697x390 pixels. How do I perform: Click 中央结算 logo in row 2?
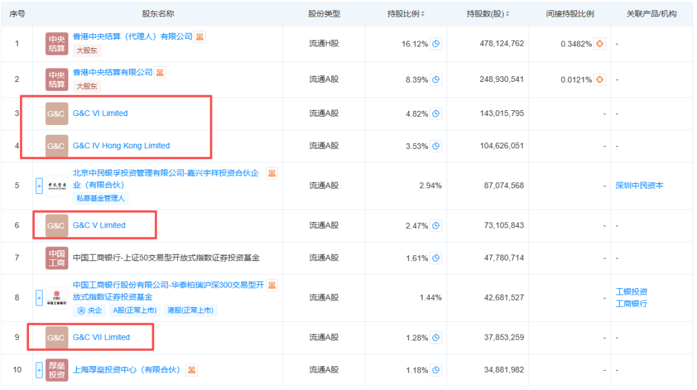click(57, 79)
